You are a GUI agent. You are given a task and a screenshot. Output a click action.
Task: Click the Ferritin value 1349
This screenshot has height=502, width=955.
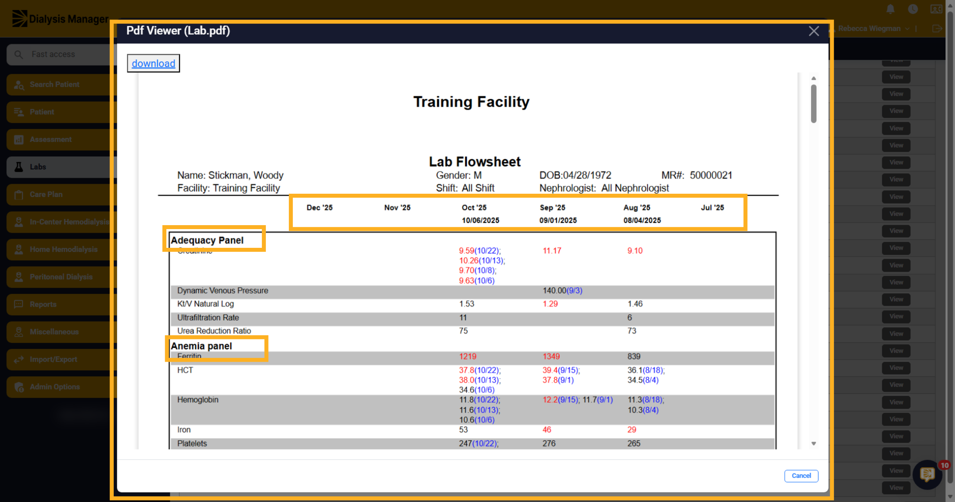pyautogui.click(x=551, y=356)
